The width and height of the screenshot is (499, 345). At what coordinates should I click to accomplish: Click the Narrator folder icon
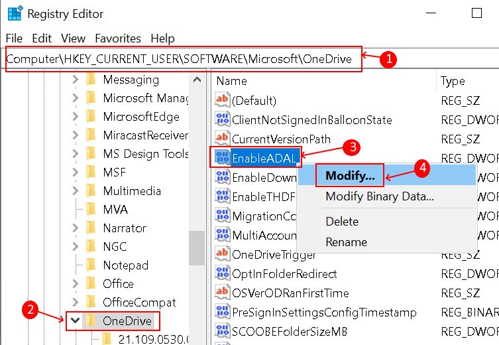pyautogui.click(x=91, y=228)
